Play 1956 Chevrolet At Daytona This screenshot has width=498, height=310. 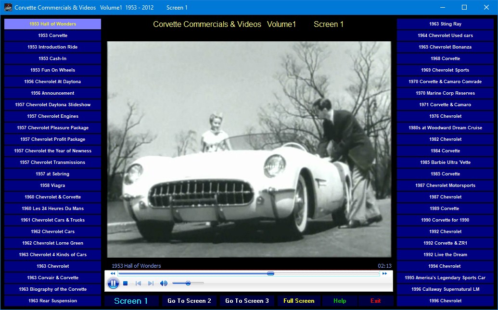[53, 82]
